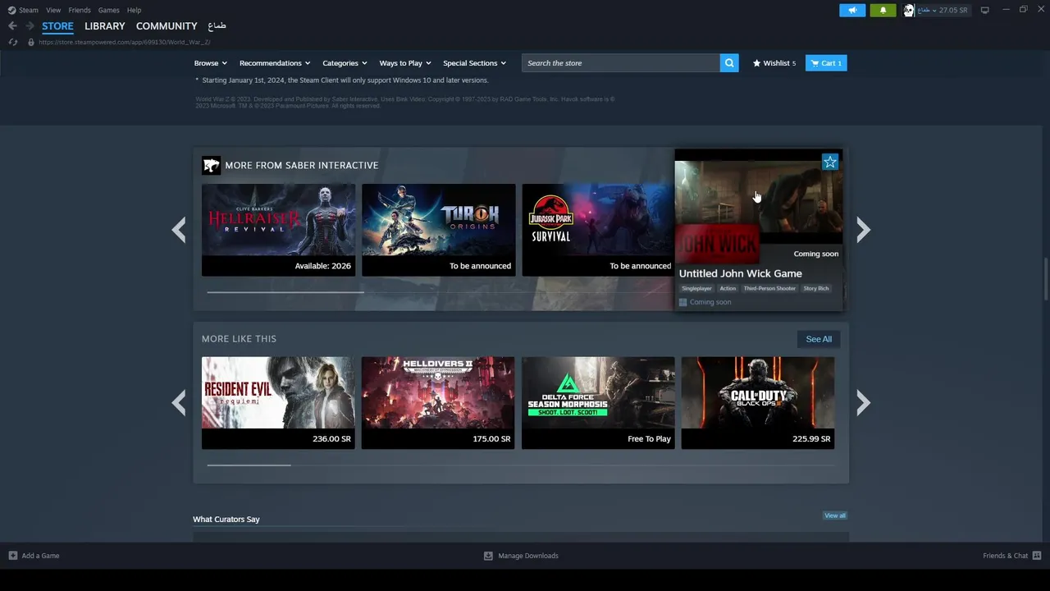
Task: Expand the Ways to Play dropdown
Action: (x=405, y=63)
